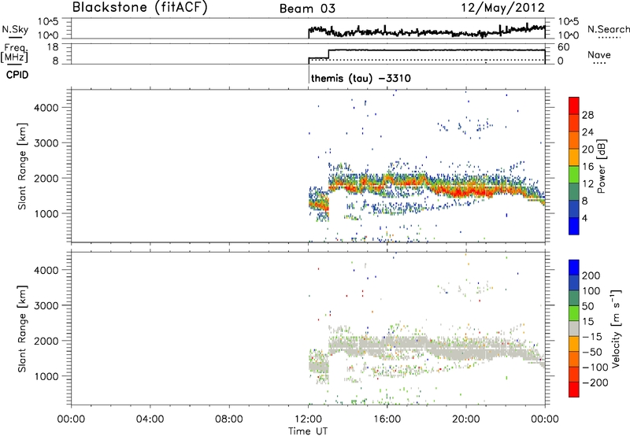Click the frequency step-up line near 13:00
630x436 pixels.
328,54
